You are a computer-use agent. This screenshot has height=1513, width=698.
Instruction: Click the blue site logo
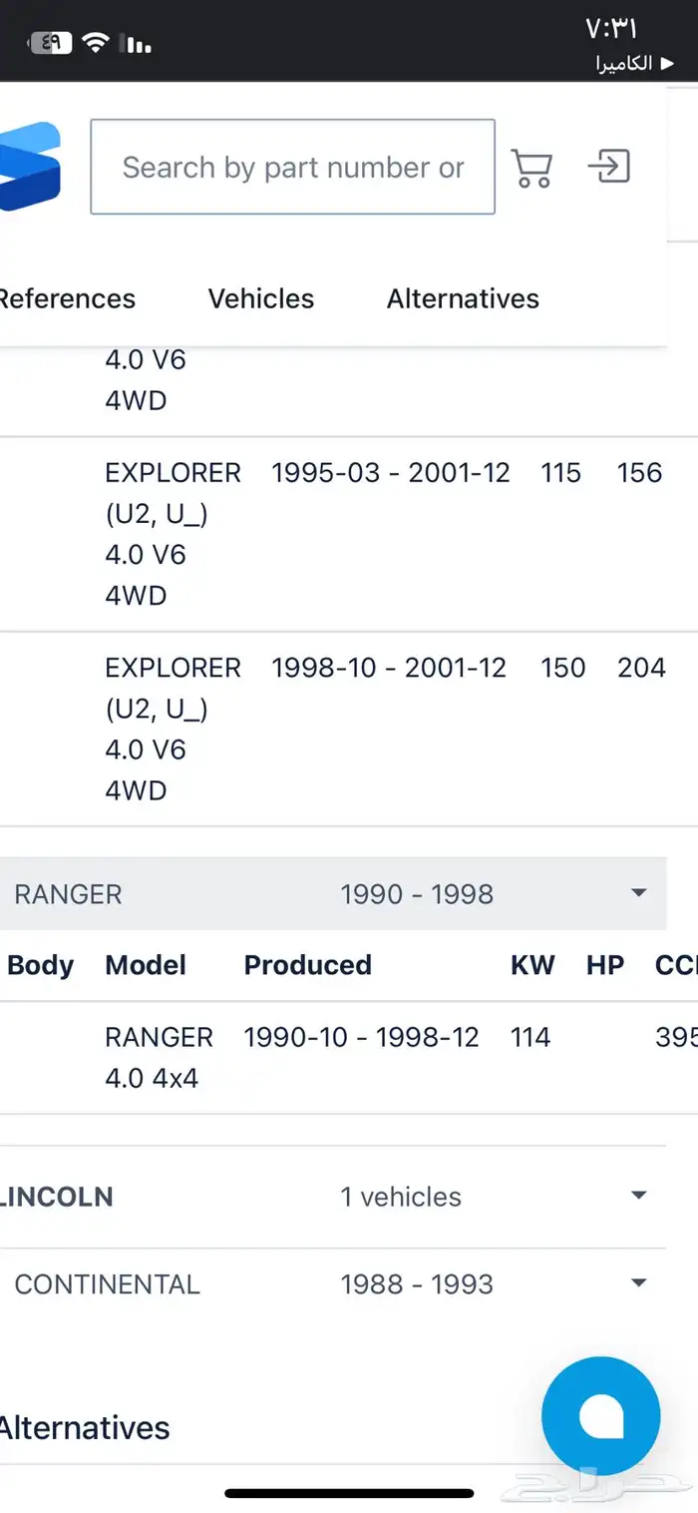(30, 166)
